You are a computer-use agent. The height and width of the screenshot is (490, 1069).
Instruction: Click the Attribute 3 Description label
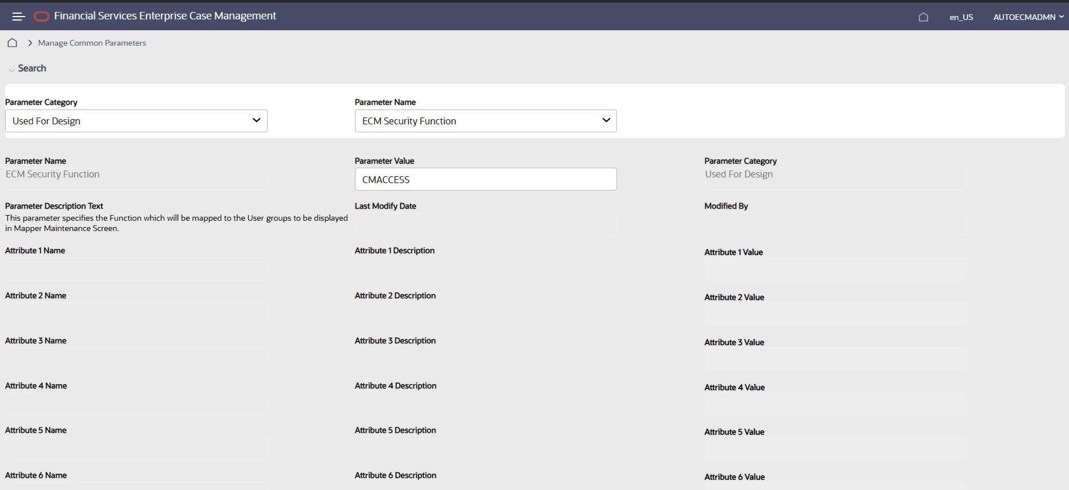click(395, 341)
